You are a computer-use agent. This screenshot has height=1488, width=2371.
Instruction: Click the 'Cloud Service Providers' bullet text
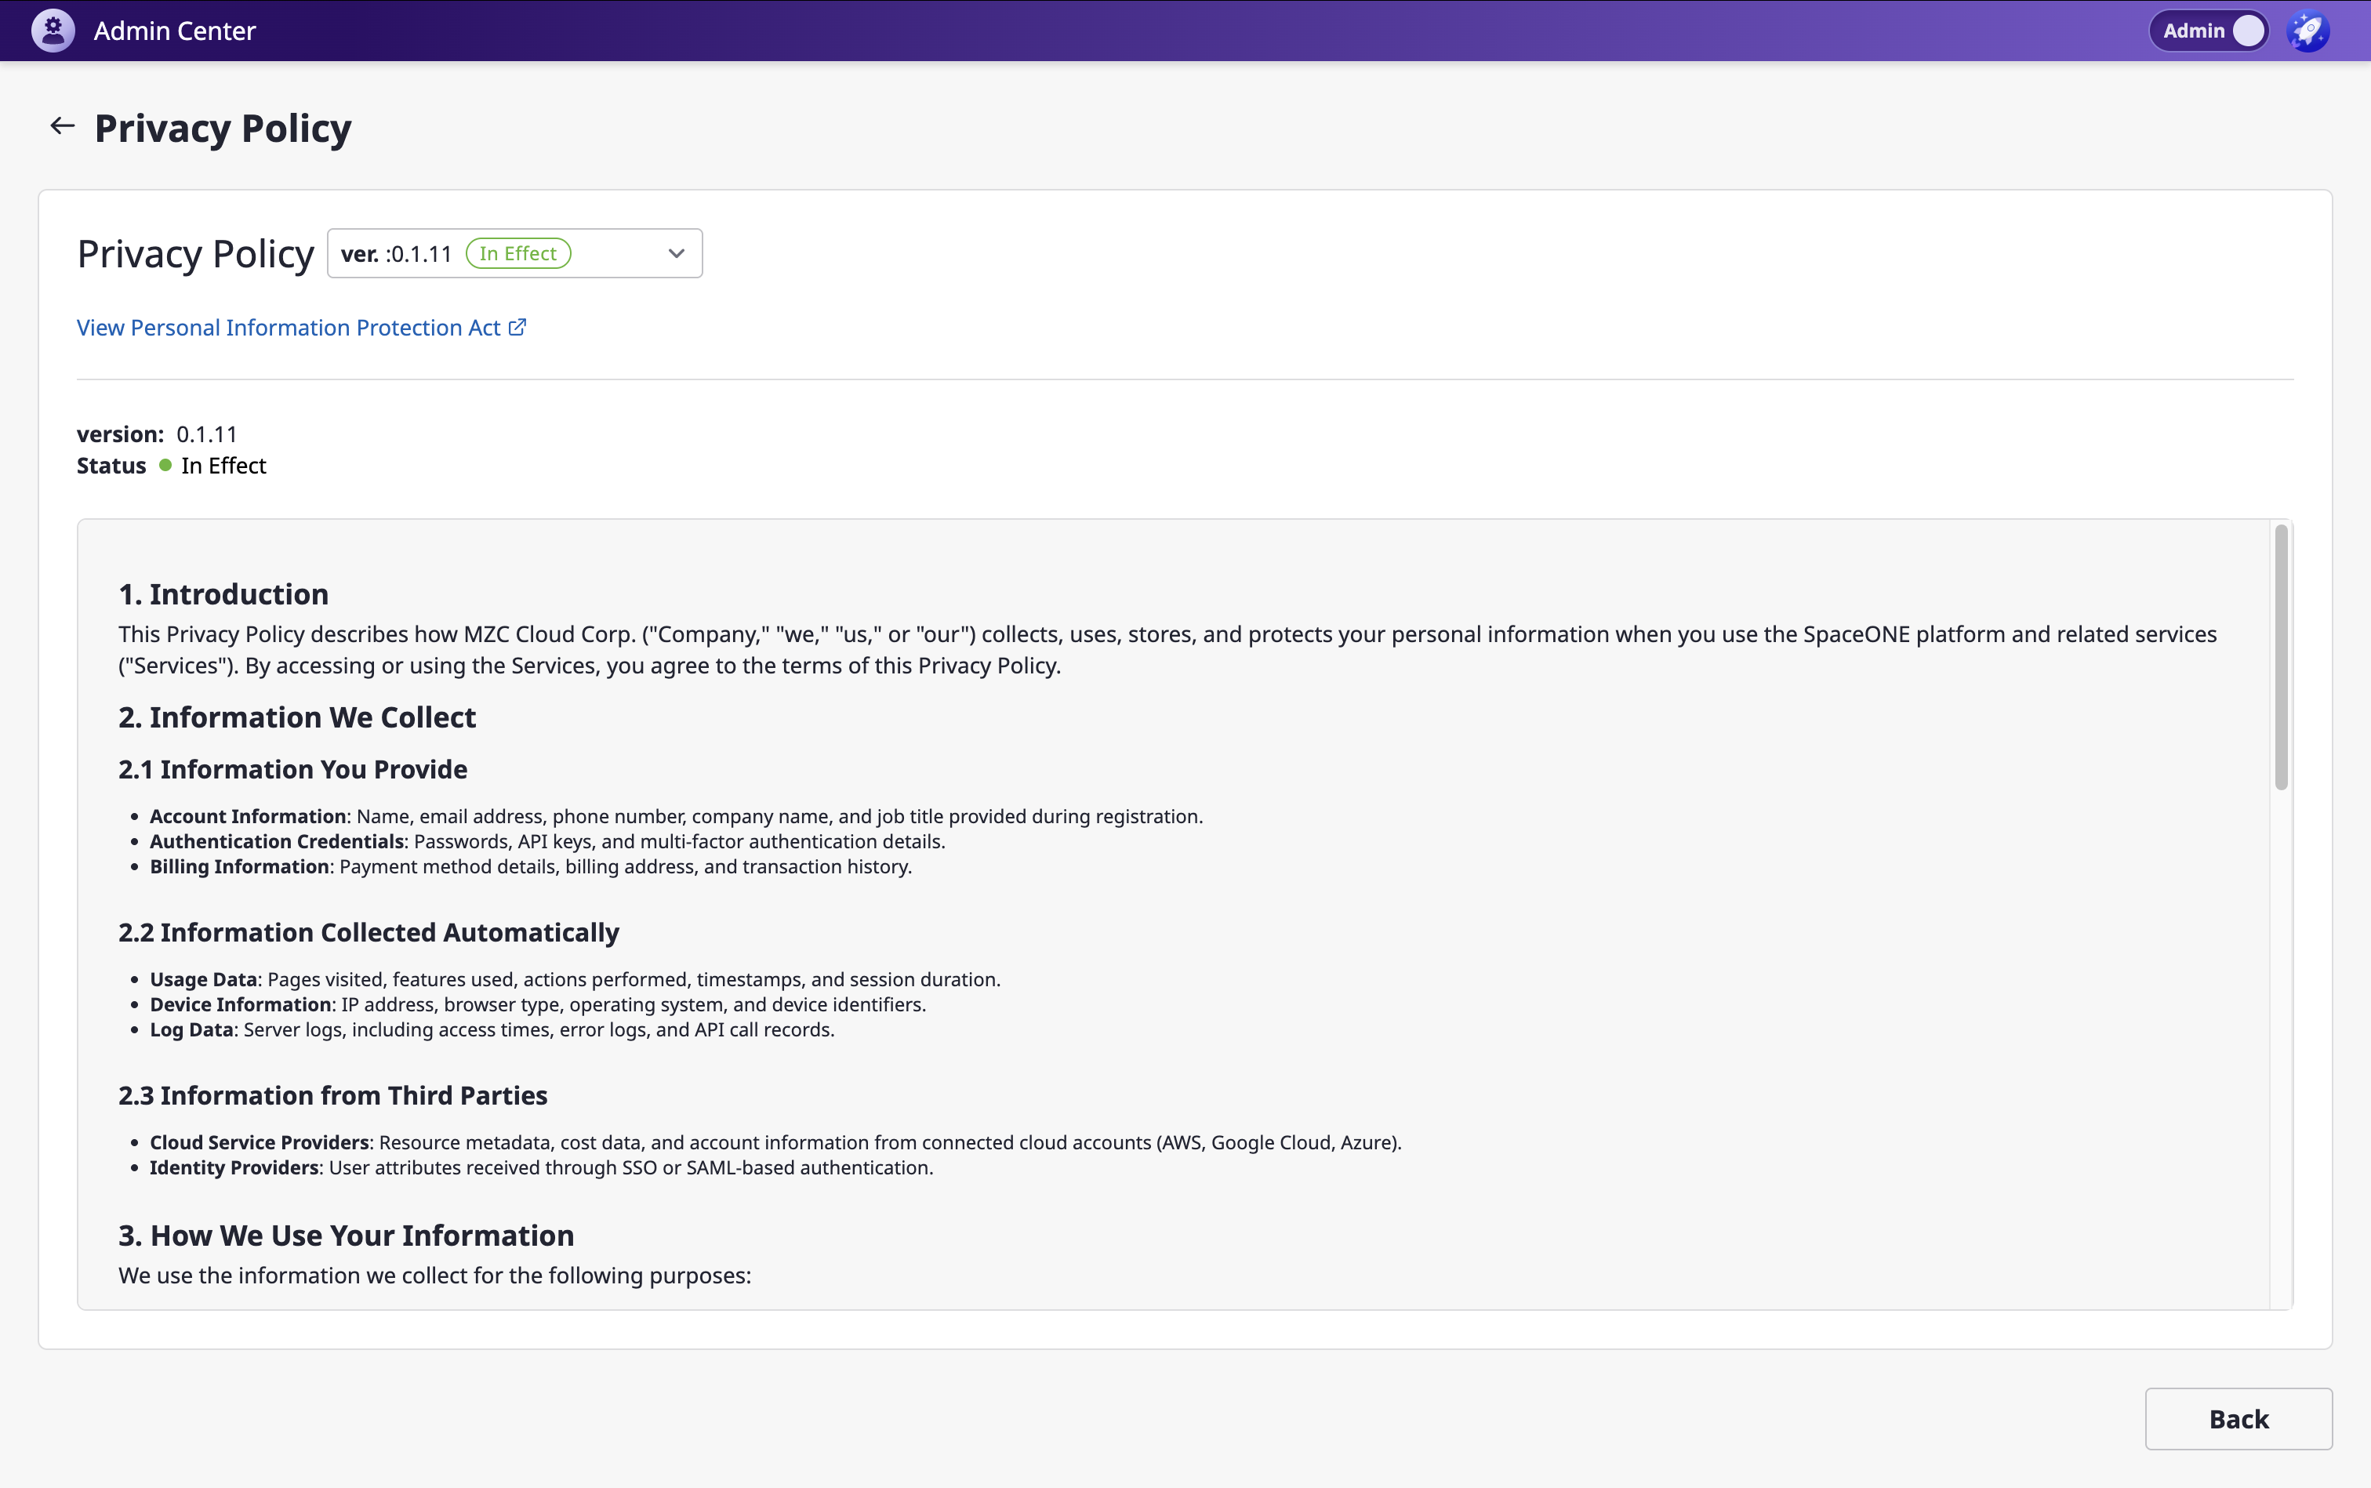point(259,1142)
